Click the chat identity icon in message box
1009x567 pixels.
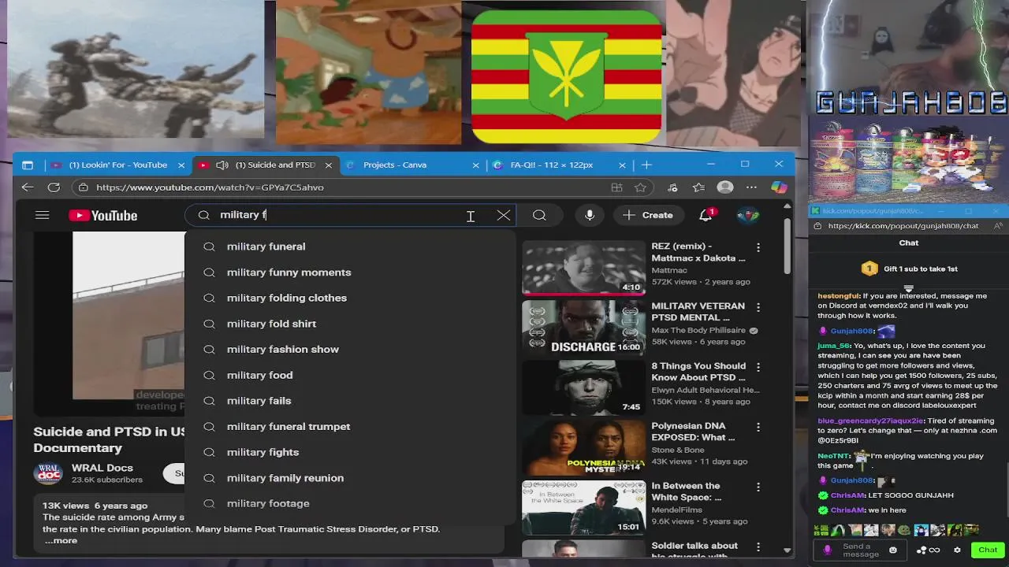[x=827, y=550]
